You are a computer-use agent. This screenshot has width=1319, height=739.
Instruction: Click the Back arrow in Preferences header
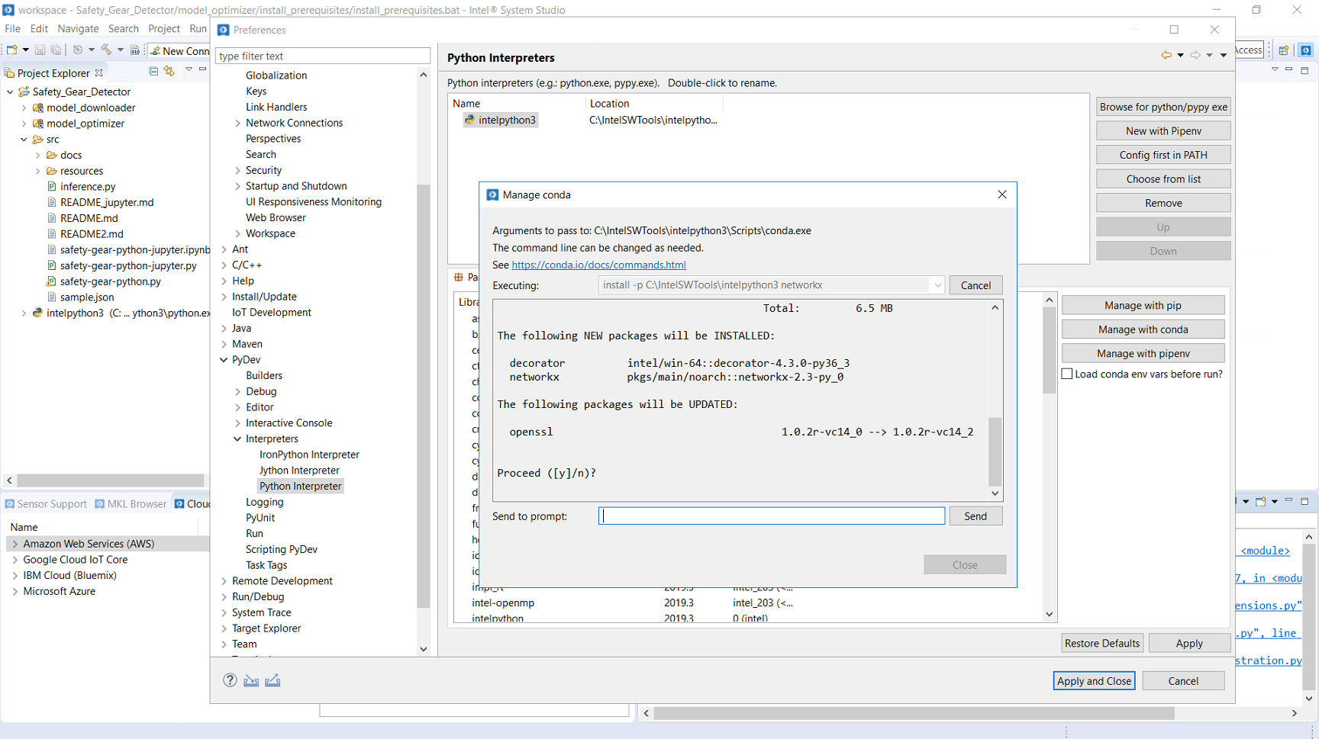pos(1166,55)
